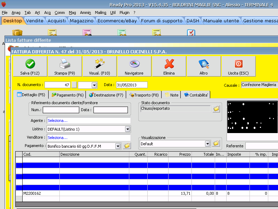Open the Mag menu in menu bar
The height and width of the screenshot is (209, 278).
(72, 13)
